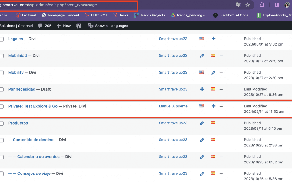Open the New content menu in admin bar
This screenshot has width=292, height=182.
coord(64,26)
